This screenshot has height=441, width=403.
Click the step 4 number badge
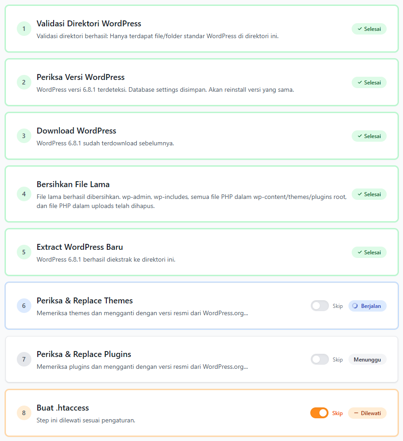click(x=24, y=194)
